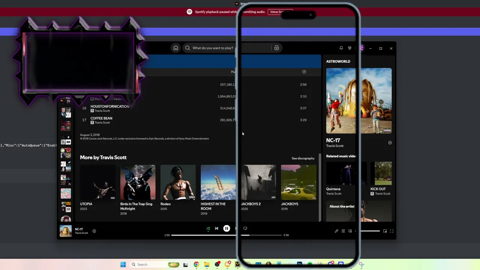480x270 pixels.
Task: Click the vertical scrollbar of the album page
Action: (320, 187)
